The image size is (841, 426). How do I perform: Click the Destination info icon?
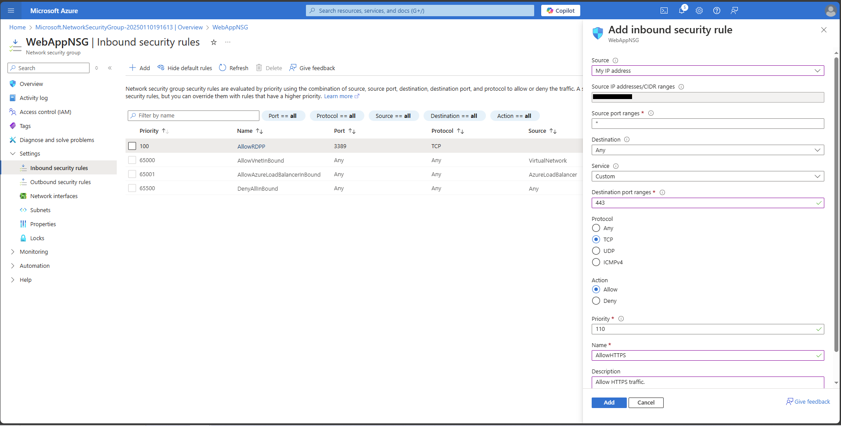click(x=627, y=139)
